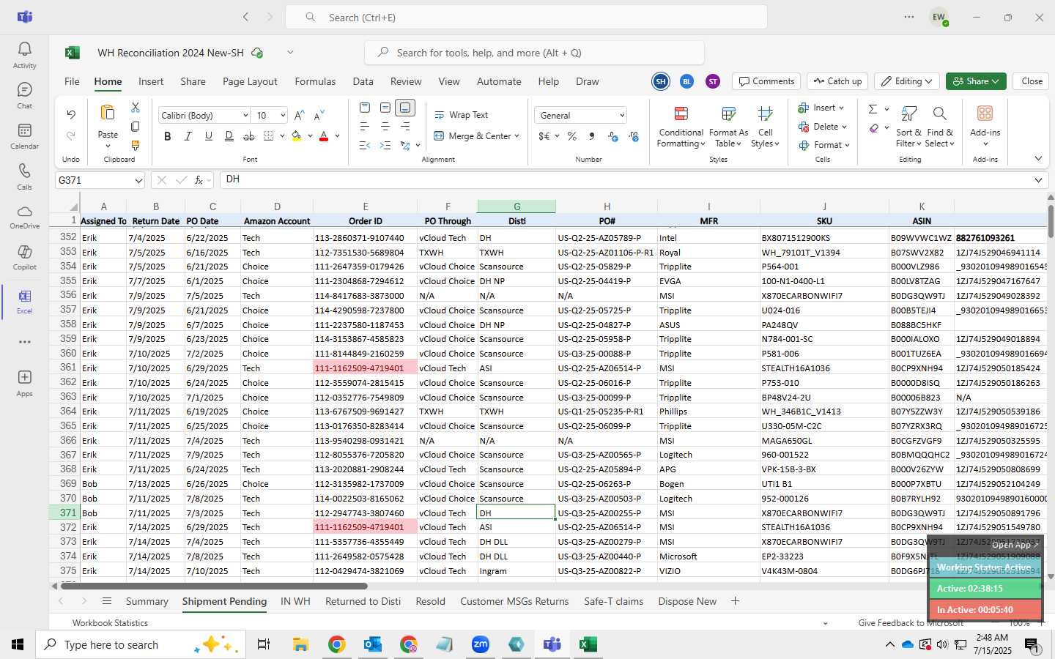Decrease font size icon
The width and height of the screenshot is (1055, 659).
tap(319, 116)
